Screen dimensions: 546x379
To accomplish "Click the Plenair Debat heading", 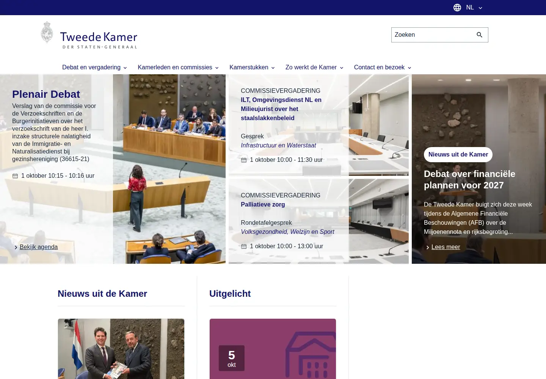I will pos(46,94).
